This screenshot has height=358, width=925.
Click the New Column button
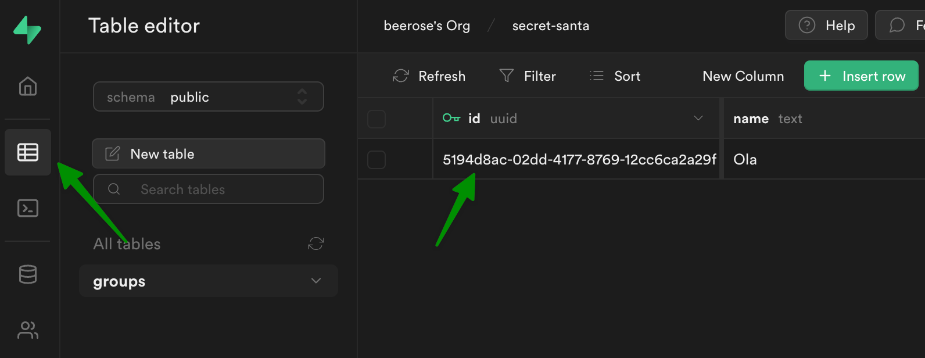click(x=743, y=76)
